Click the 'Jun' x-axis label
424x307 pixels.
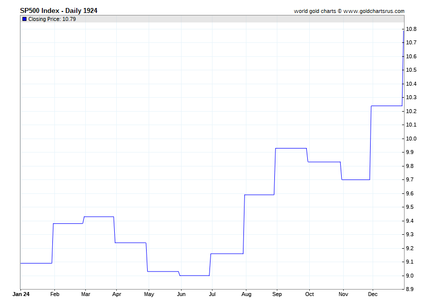(x=181, y=294)
